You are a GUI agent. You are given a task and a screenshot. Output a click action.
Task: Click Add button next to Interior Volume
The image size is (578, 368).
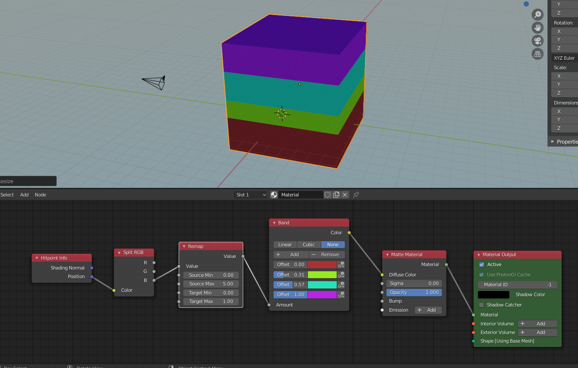point(537,324)
